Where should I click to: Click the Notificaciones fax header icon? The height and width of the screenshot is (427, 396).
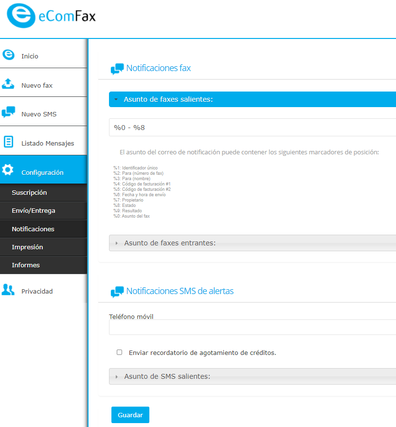[117, 69]
